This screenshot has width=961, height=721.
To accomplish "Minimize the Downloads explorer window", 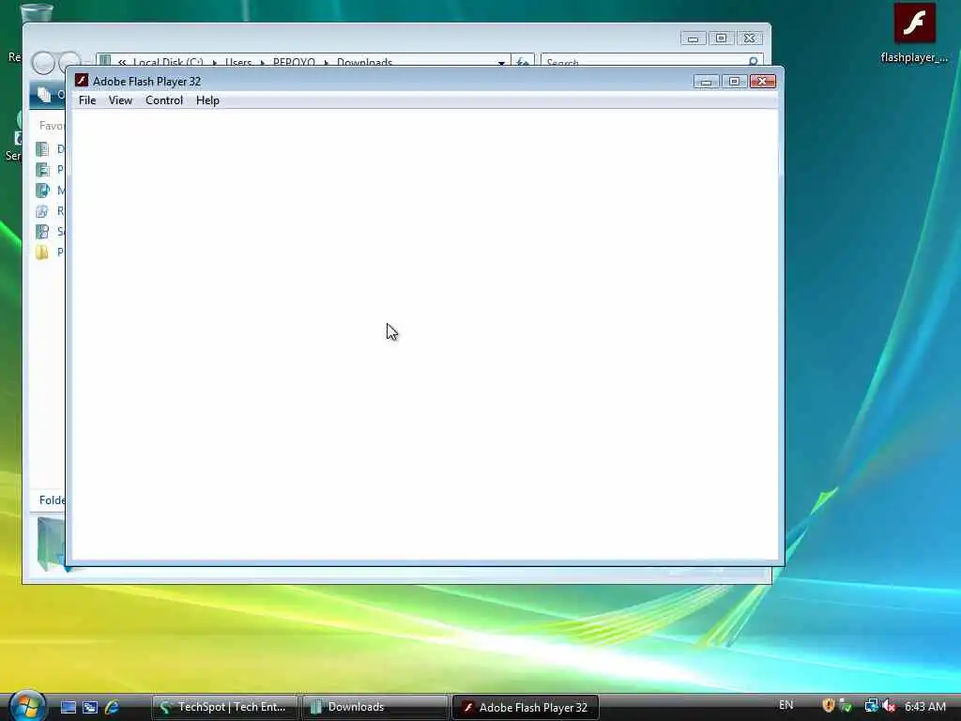I will [693, 38].
